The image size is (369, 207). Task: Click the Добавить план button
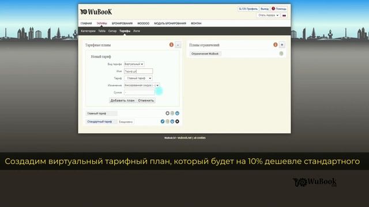pos(122,101)
